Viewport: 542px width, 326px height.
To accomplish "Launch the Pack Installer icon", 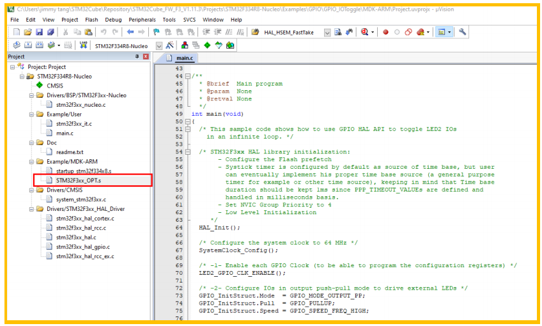I will [230, 45].
